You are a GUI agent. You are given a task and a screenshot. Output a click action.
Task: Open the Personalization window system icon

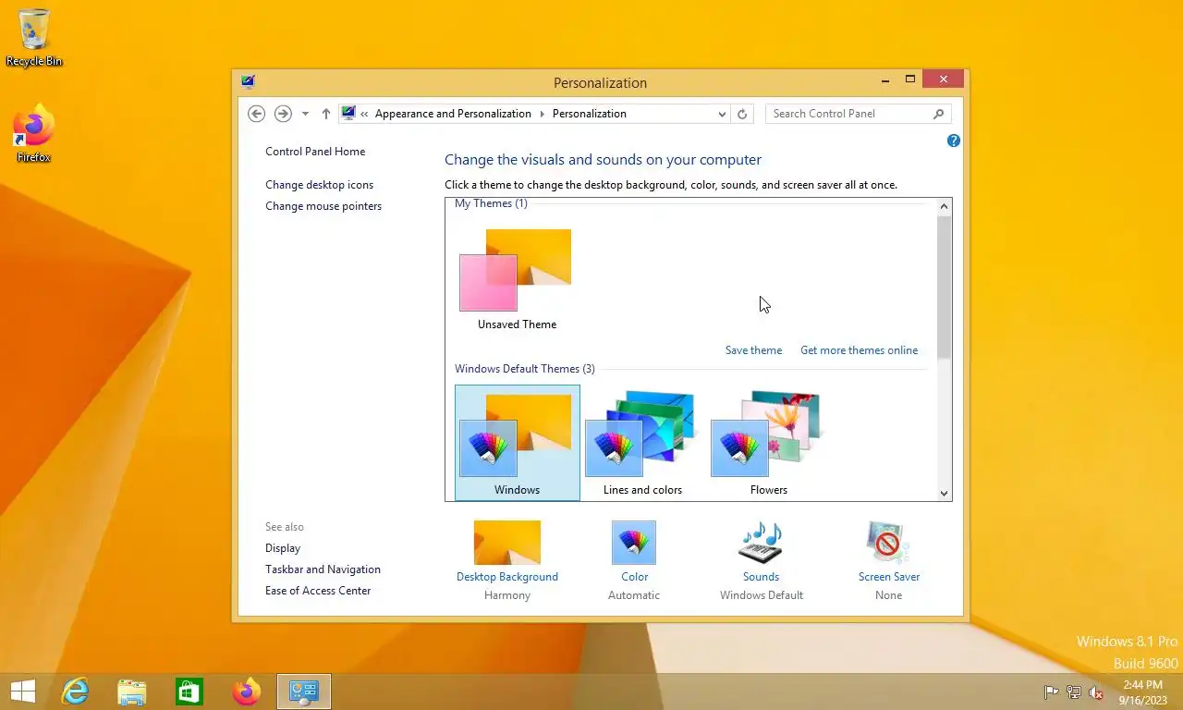(x=248, y=81)
